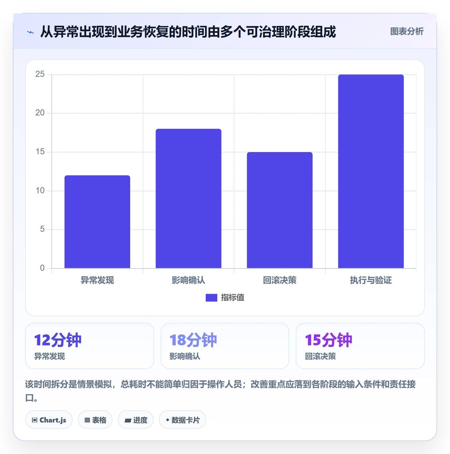
Task: Click the 图表分析 label in the header
Action: tap(407, 32)
